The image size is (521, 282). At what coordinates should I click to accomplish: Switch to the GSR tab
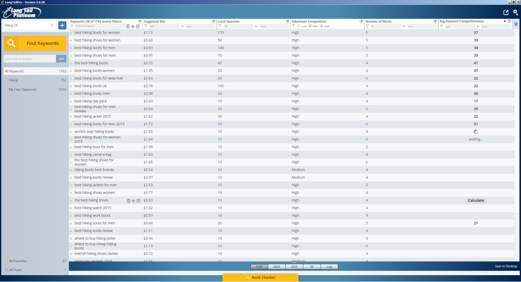coord(294,267)
